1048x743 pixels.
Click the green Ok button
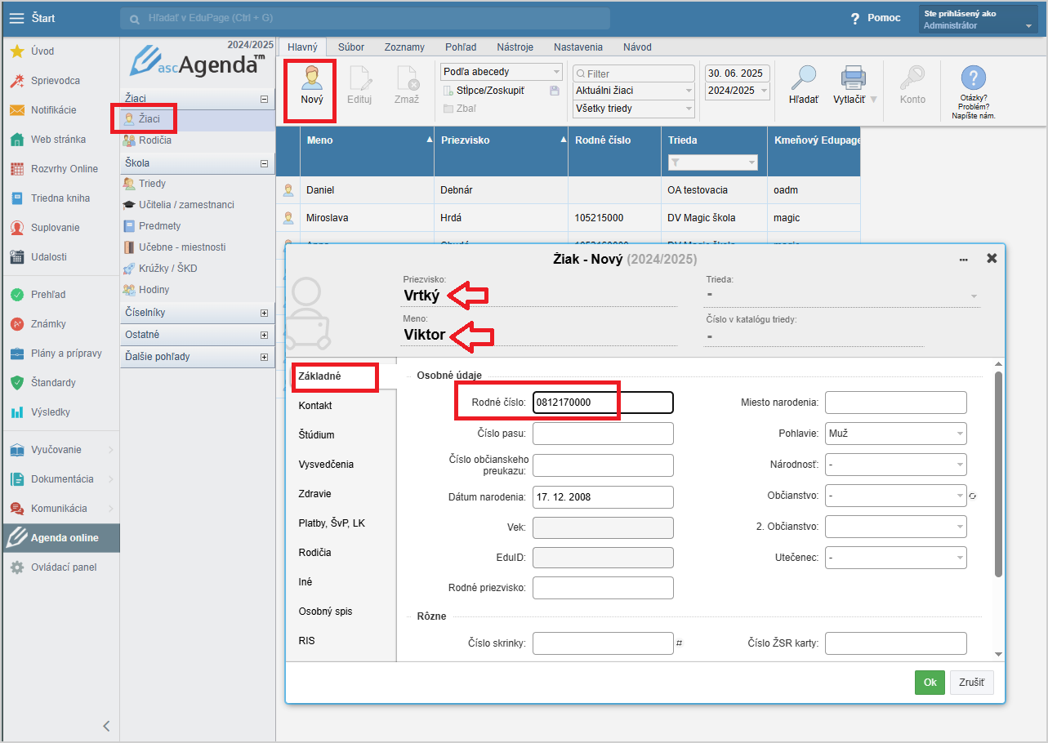coord(929,683)
